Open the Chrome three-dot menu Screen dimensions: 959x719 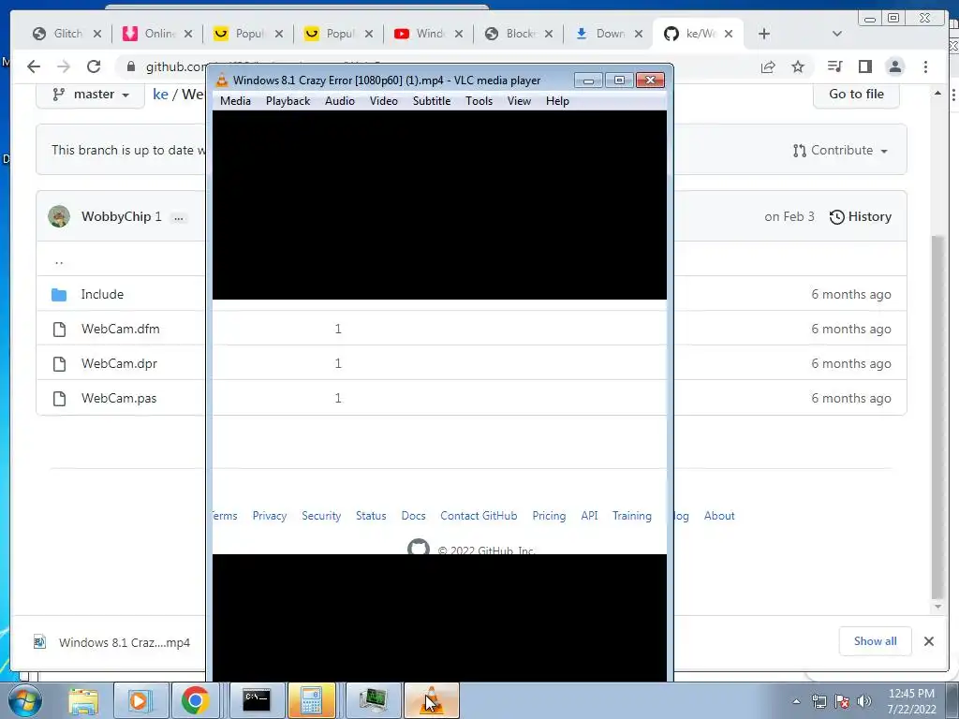[925, 66]
